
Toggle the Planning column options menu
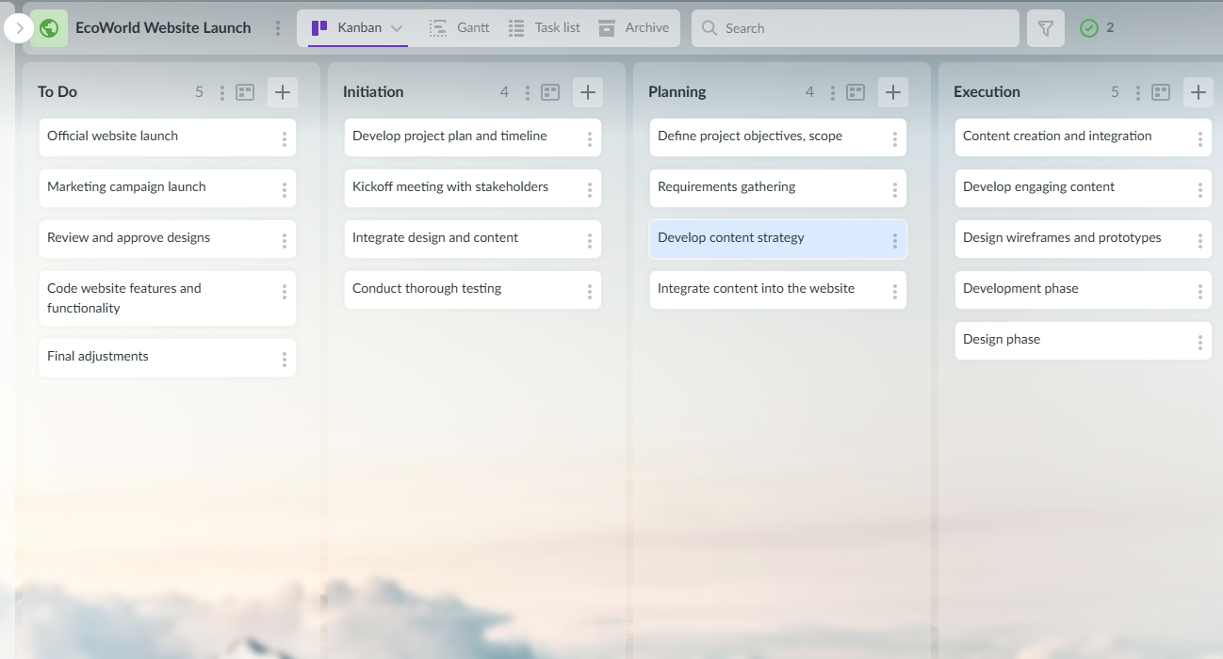click(832, 91)
